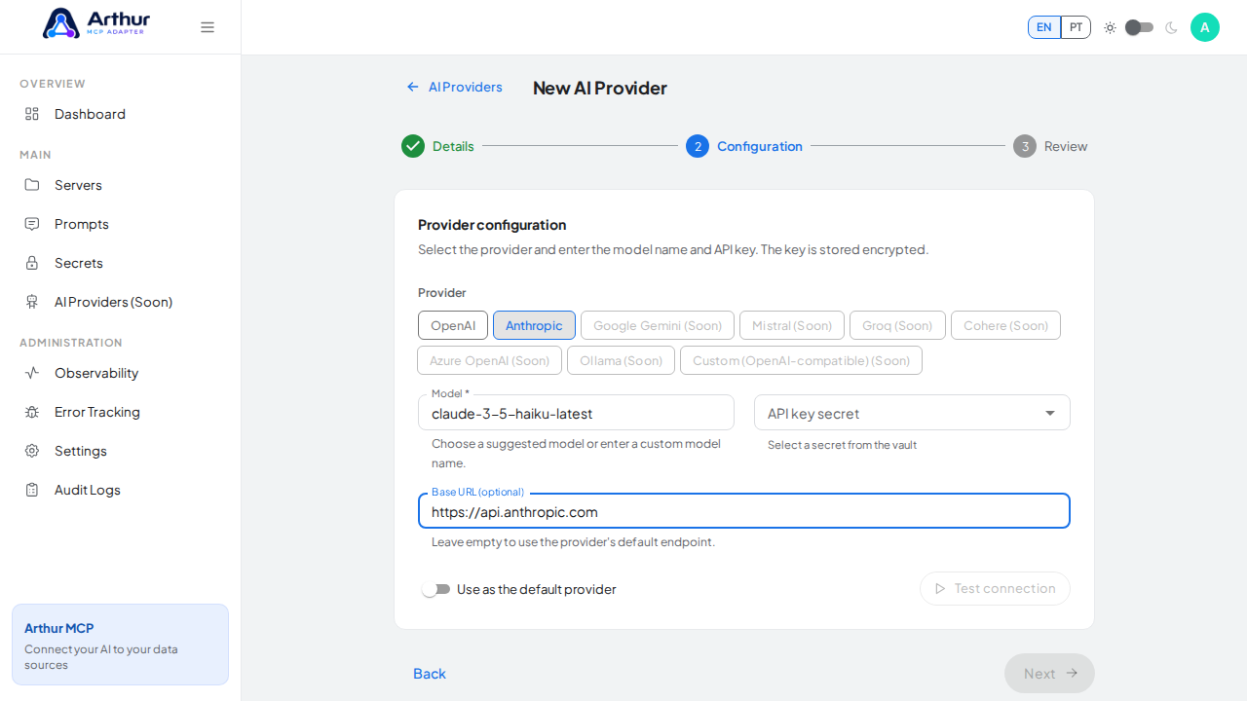This screenshot has height=701, width=1247.
Task: Click the Back button
Action: pyautogui.click(x=430, y=674)
